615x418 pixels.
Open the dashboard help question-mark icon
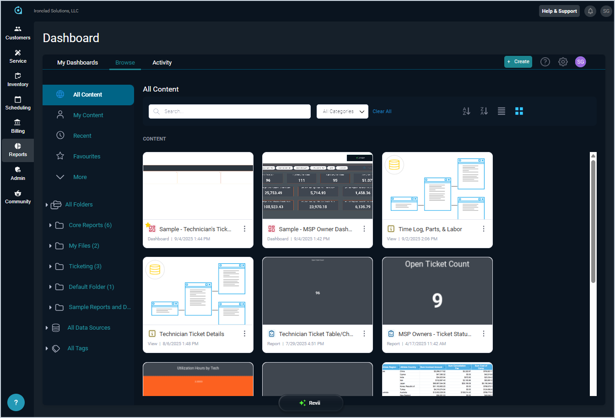click(x=545, y=62)
